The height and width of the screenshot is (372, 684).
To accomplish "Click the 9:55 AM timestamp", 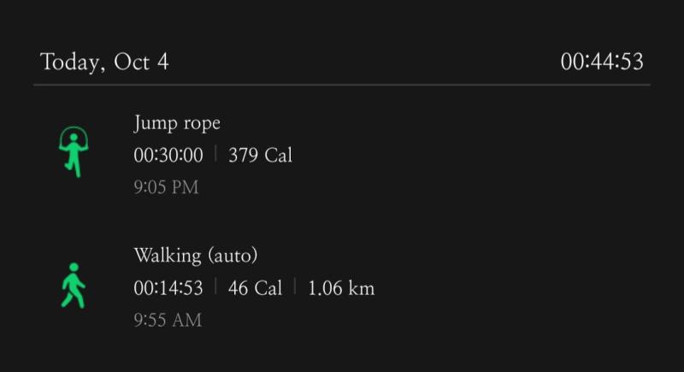I will click(x=168, y=320).
